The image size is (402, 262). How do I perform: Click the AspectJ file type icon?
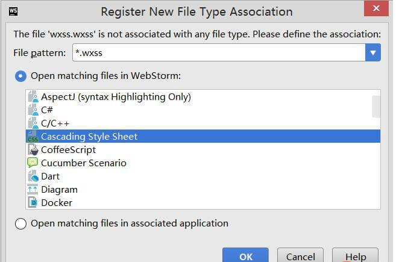click(33, 97)
